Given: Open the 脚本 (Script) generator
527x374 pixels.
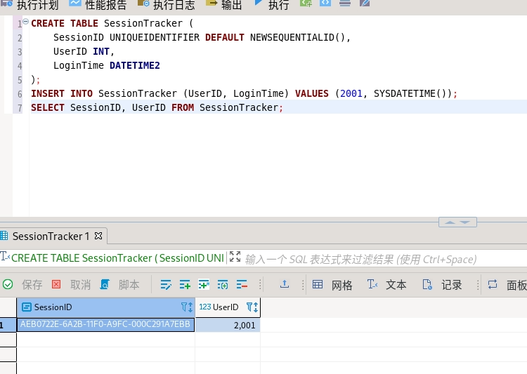Looking at the screenshot, I should click(119, 285).
